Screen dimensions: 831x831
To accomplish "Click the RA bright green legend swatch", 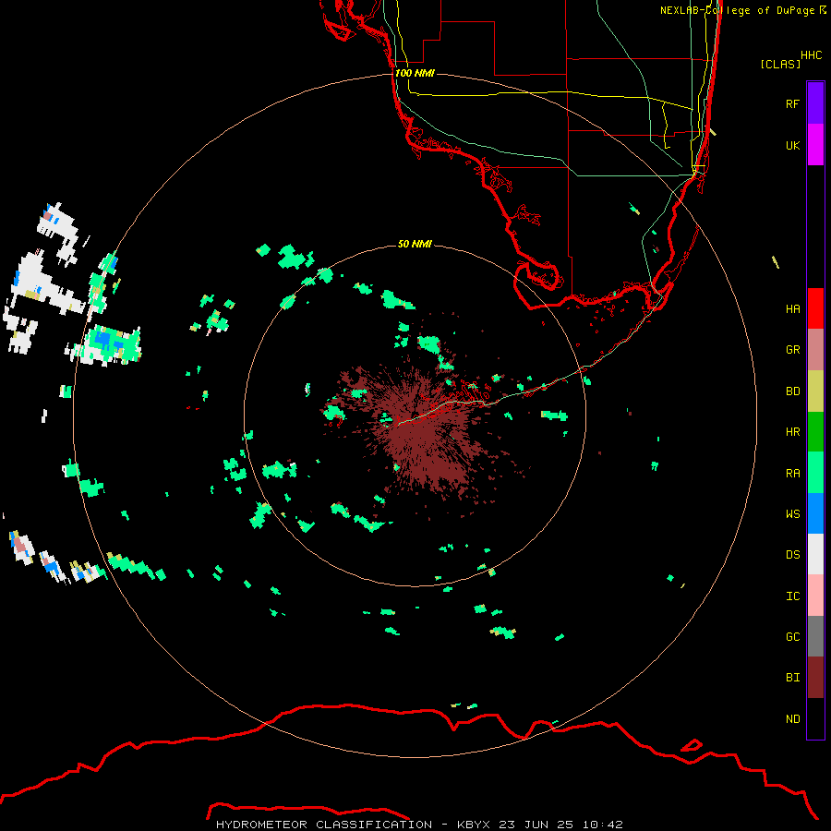I will [815, 473].
